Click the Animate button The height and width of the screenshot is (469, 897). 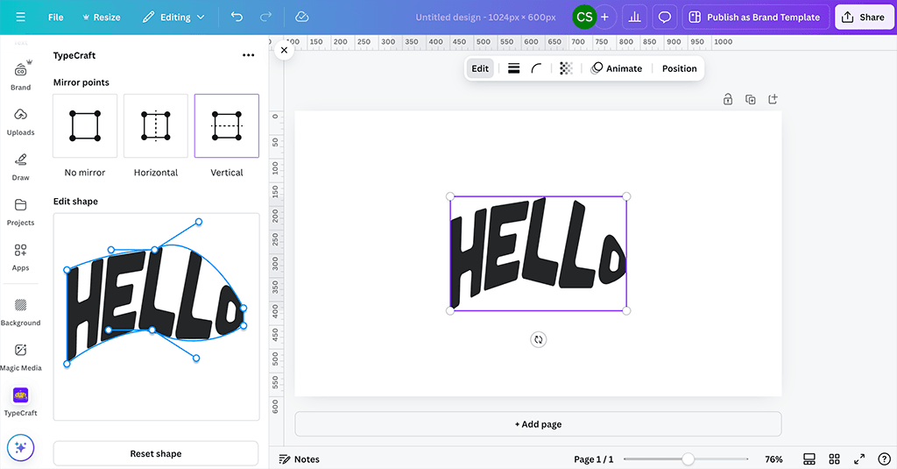[616, 68]
